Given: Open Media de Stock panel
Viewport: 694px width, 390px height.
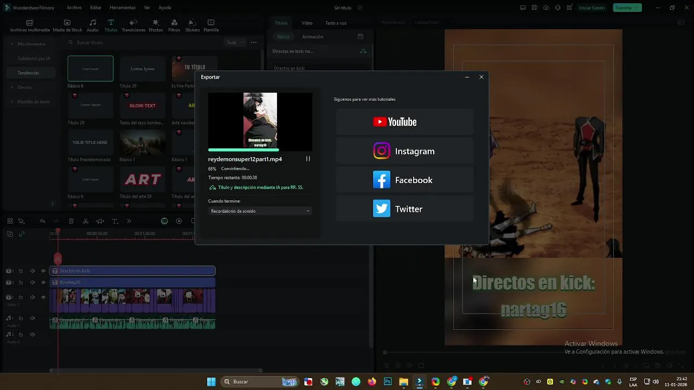Looking at the screenshot, I should point(67,26).
